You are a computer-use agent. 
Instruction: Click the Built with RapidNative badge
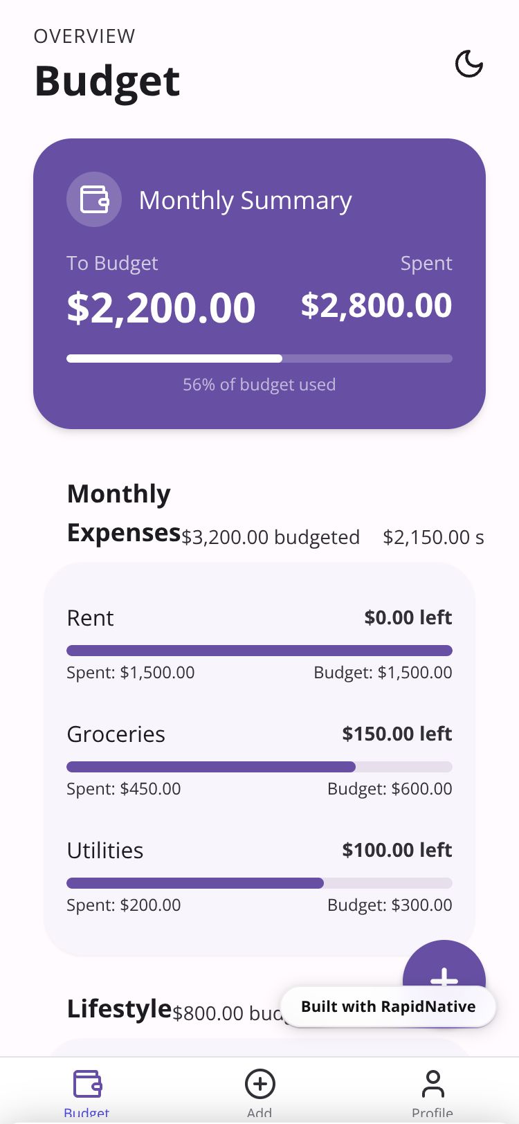(388, 1006)
